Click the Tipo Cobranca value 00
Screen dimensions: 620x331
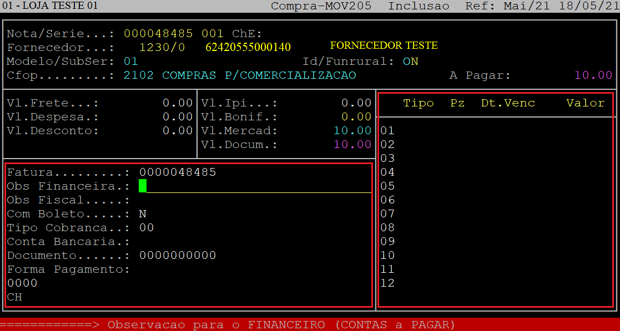[x=147, y=228]
